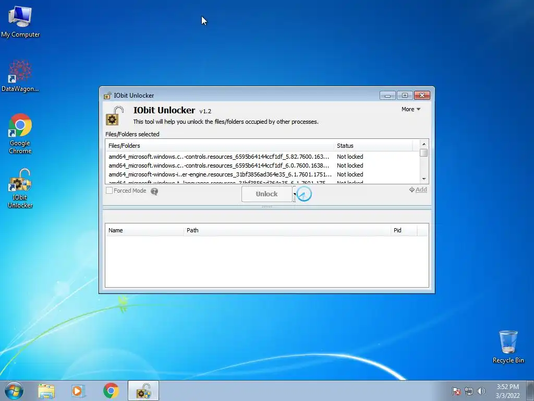534x401 pixels.
Task: Open the My Computer desktop icon
Action: (20, 21)
